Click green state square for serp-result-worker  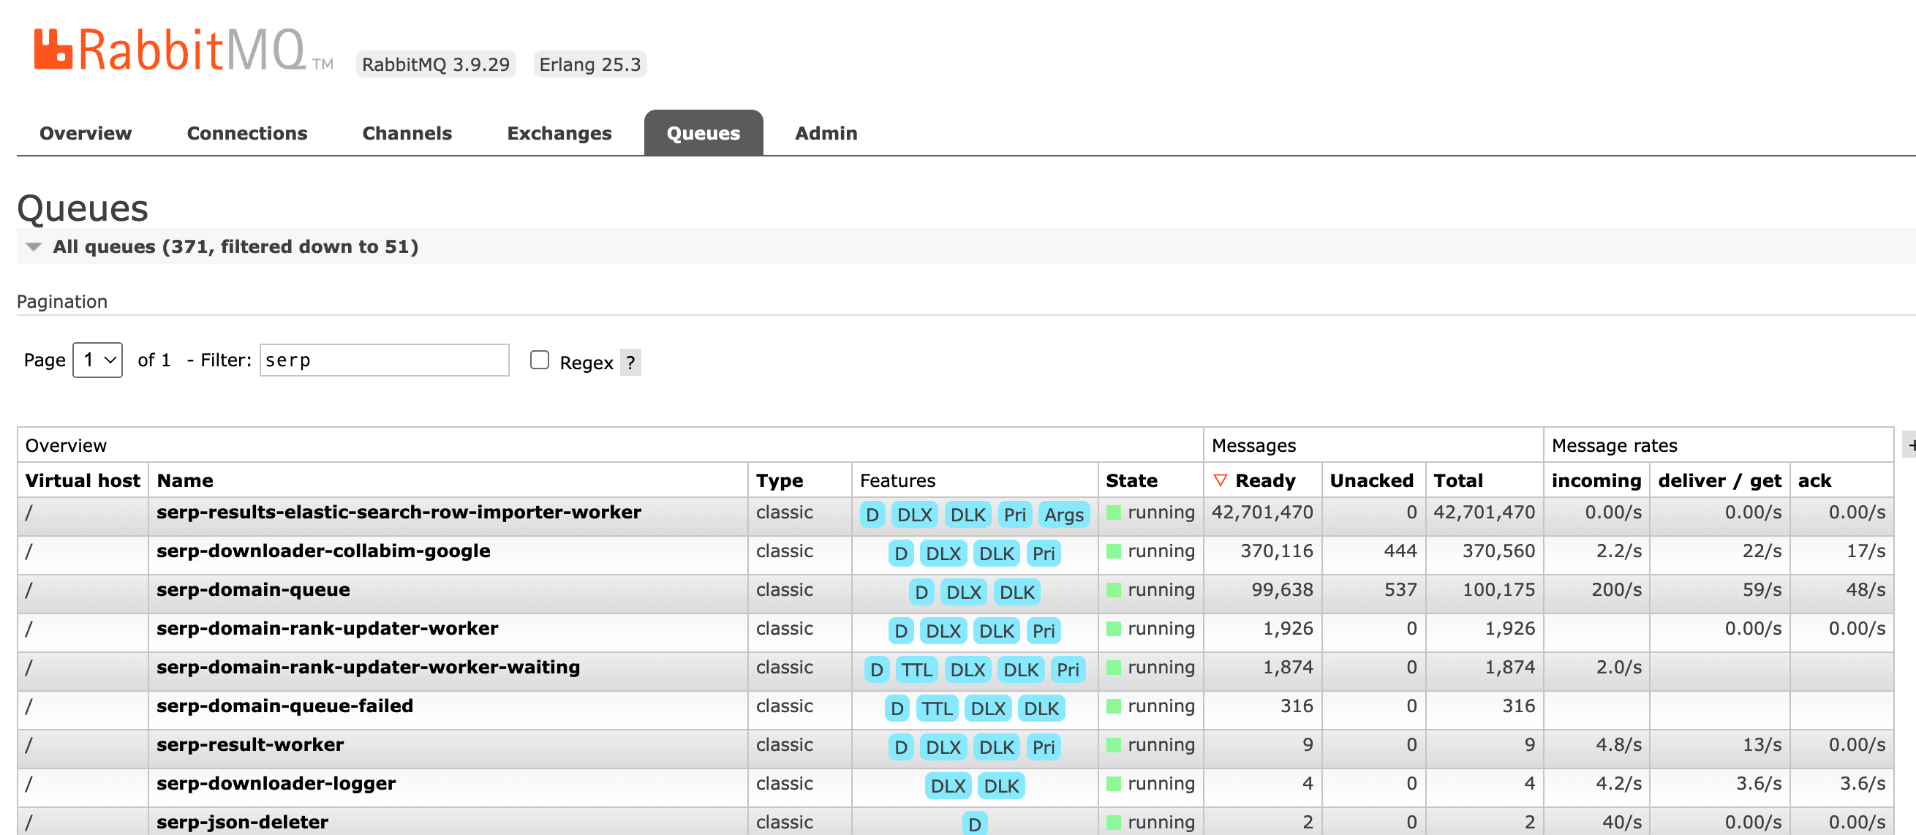pyautogui.click(x=1114, y=744)
